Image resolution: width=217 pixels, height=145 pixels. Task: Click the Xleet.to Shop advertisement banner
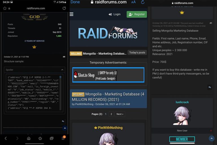(108, 75)
